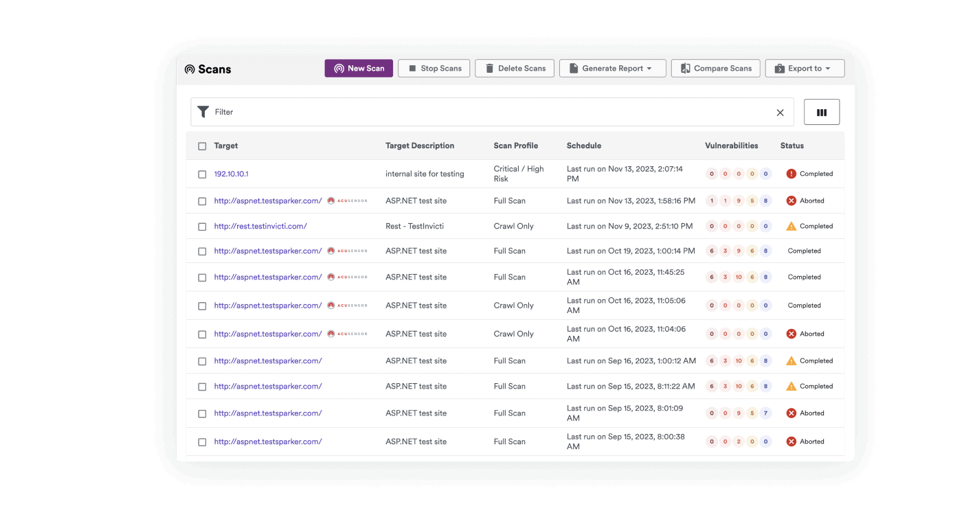Click AcuSensor badge on Oct 19 1:00:14 PM row
The image size is (955, 515).
348,251
